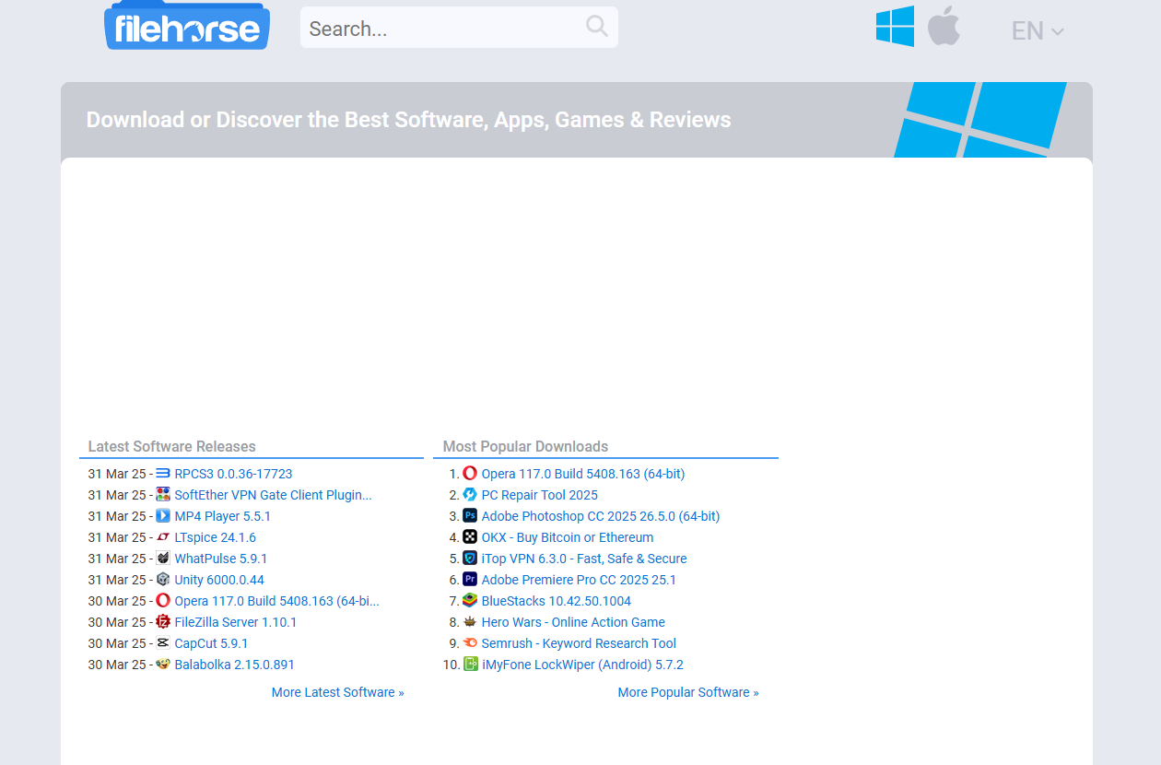The height and width of the screenshot is (765, 1161).
Task: Open CapCut 5.9.1 link
Action: (x=211, y=643)
